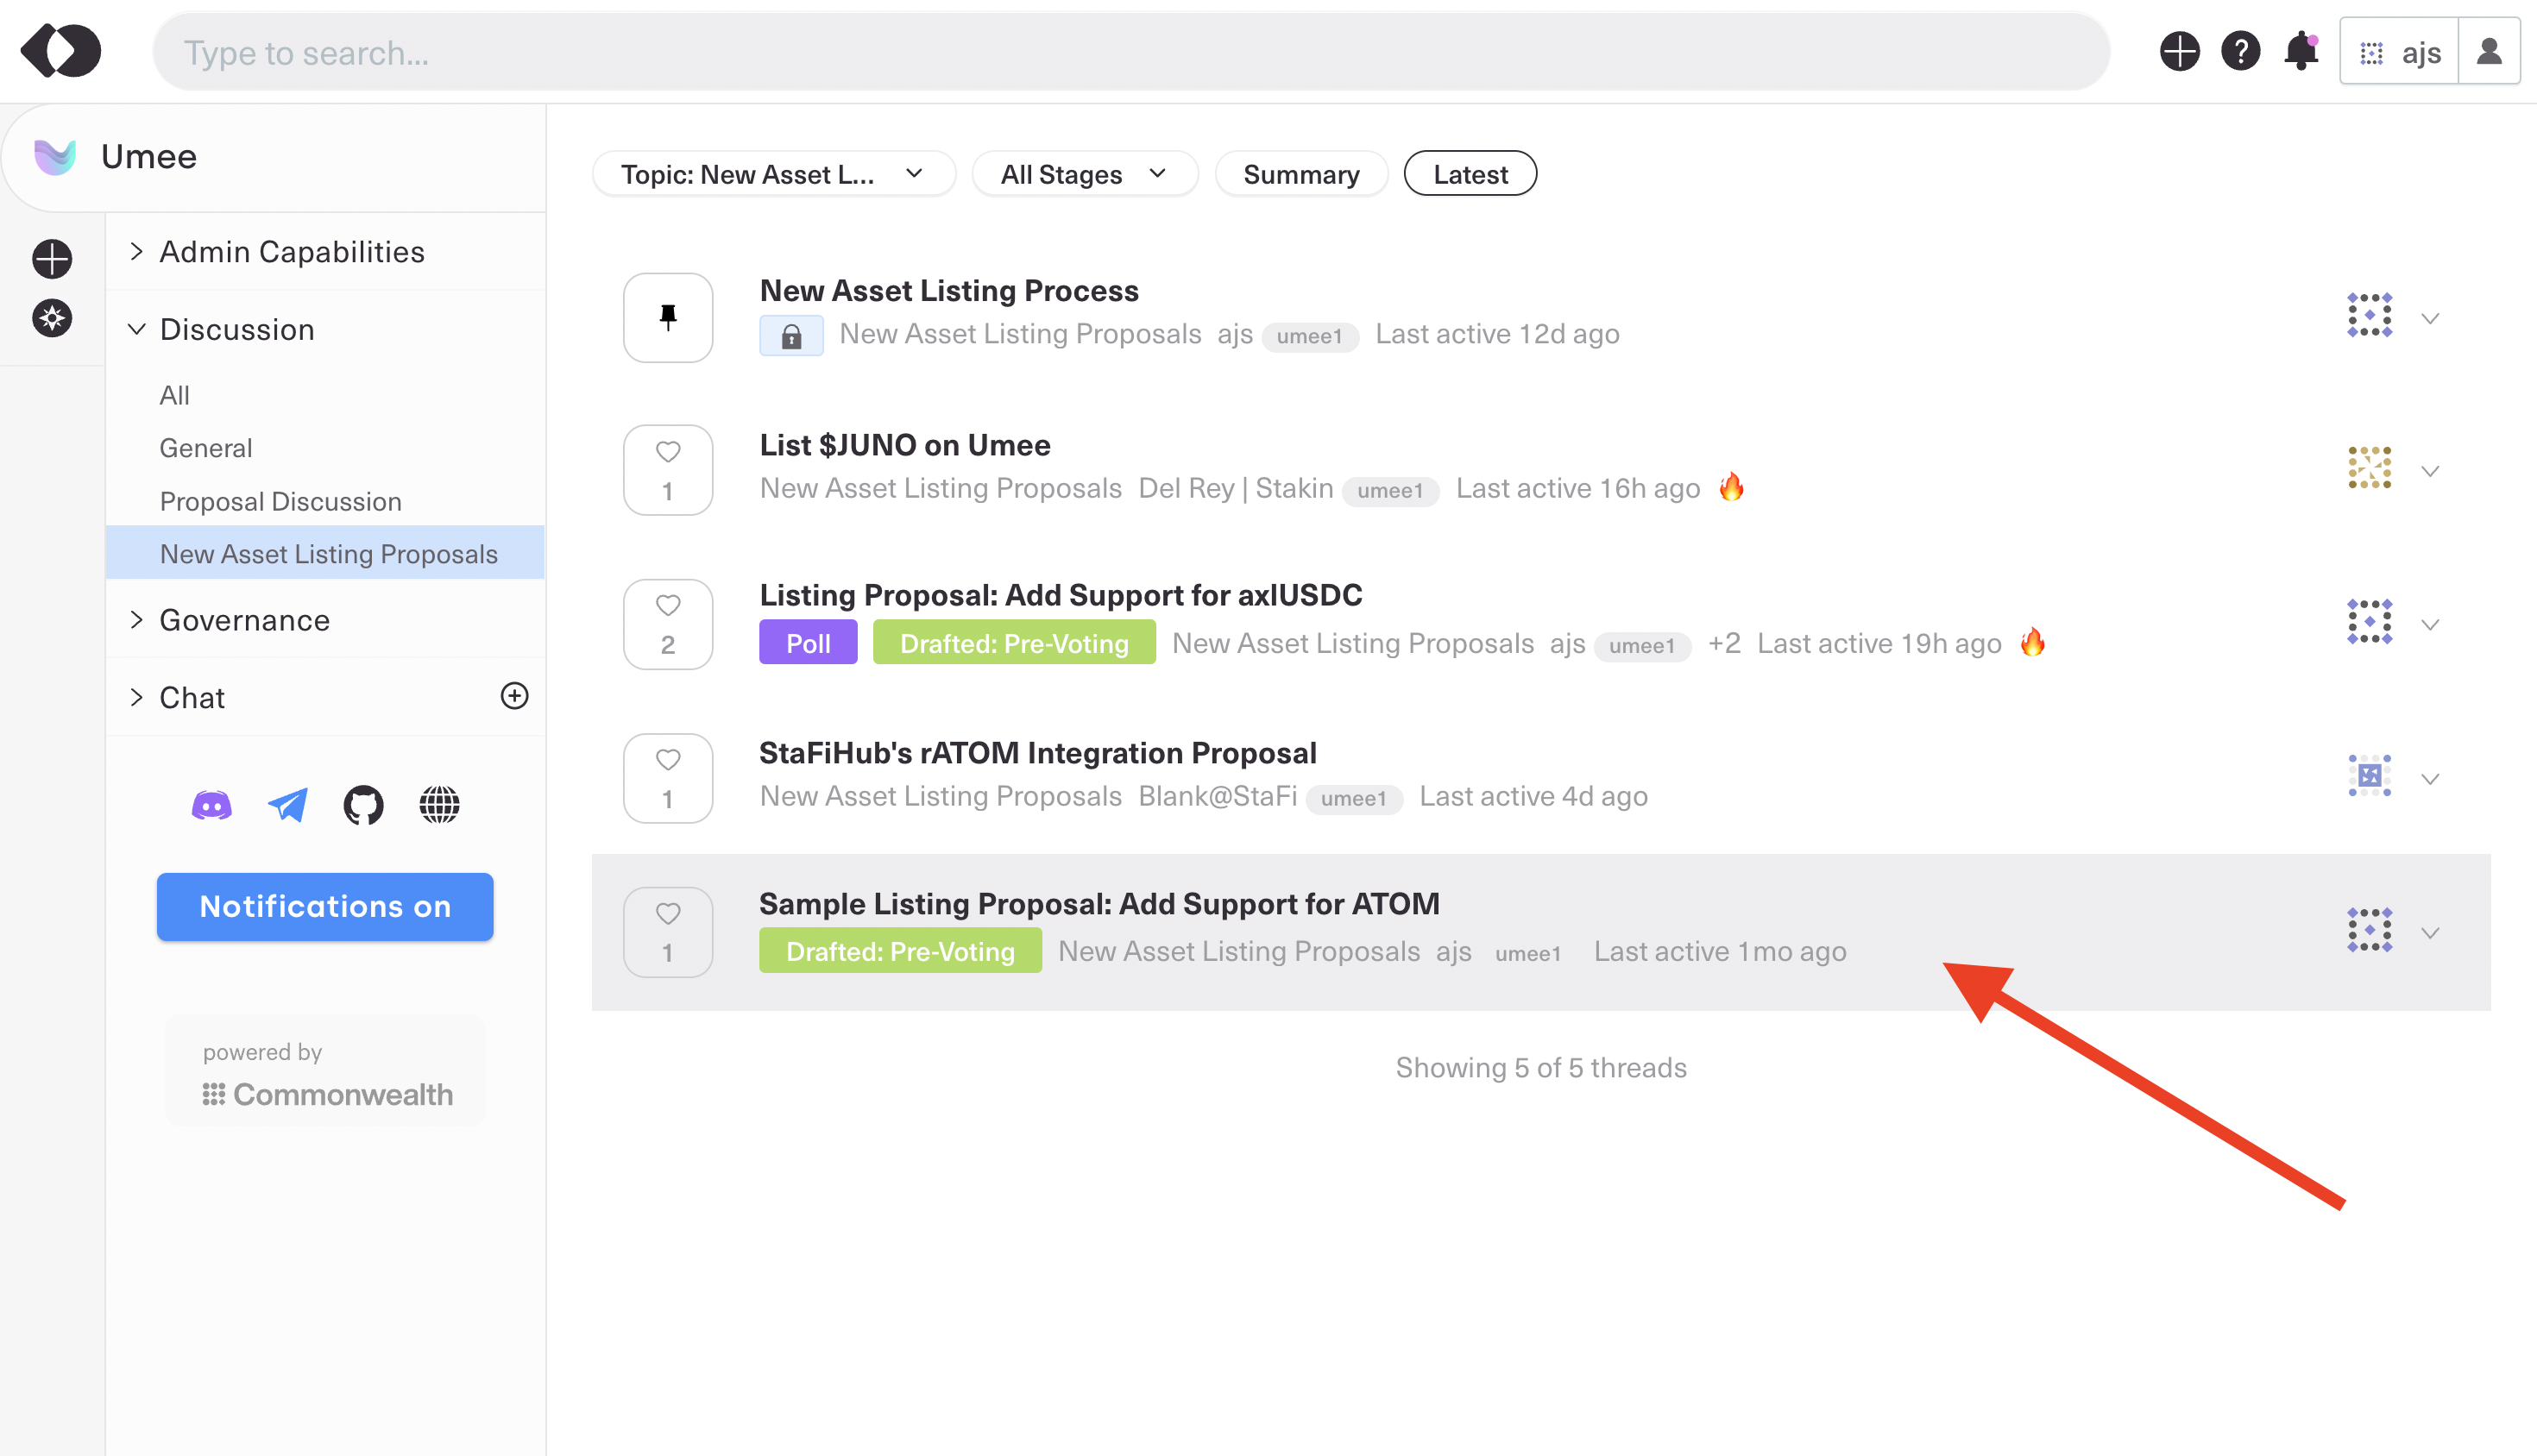Open Listing Proposal: Add Support for axlUSDC
Screen dimensions: 2537x1456
point(1061,595)
